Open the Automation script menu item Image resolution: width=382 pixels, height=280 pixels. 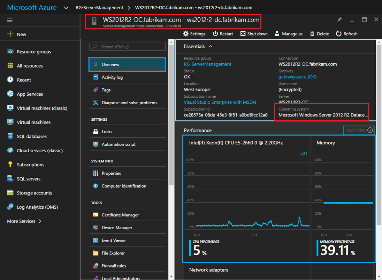[128, 144]
